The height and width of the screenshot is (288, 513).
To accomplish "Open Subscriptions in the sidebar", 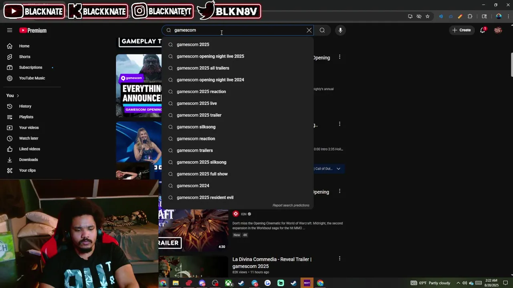I will [x=30, y=68].
